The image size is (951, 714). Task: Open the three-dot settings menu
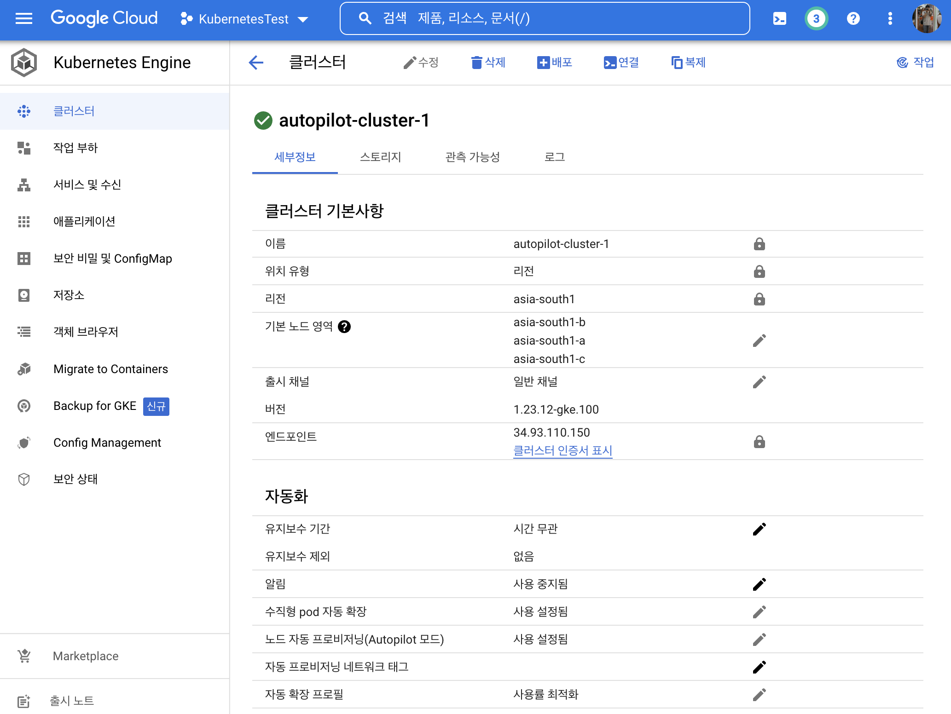(890, 19)
